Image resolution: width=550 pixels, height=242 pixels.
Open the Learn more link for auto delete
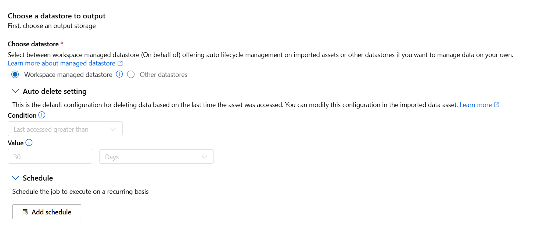(x=476, y=105)
